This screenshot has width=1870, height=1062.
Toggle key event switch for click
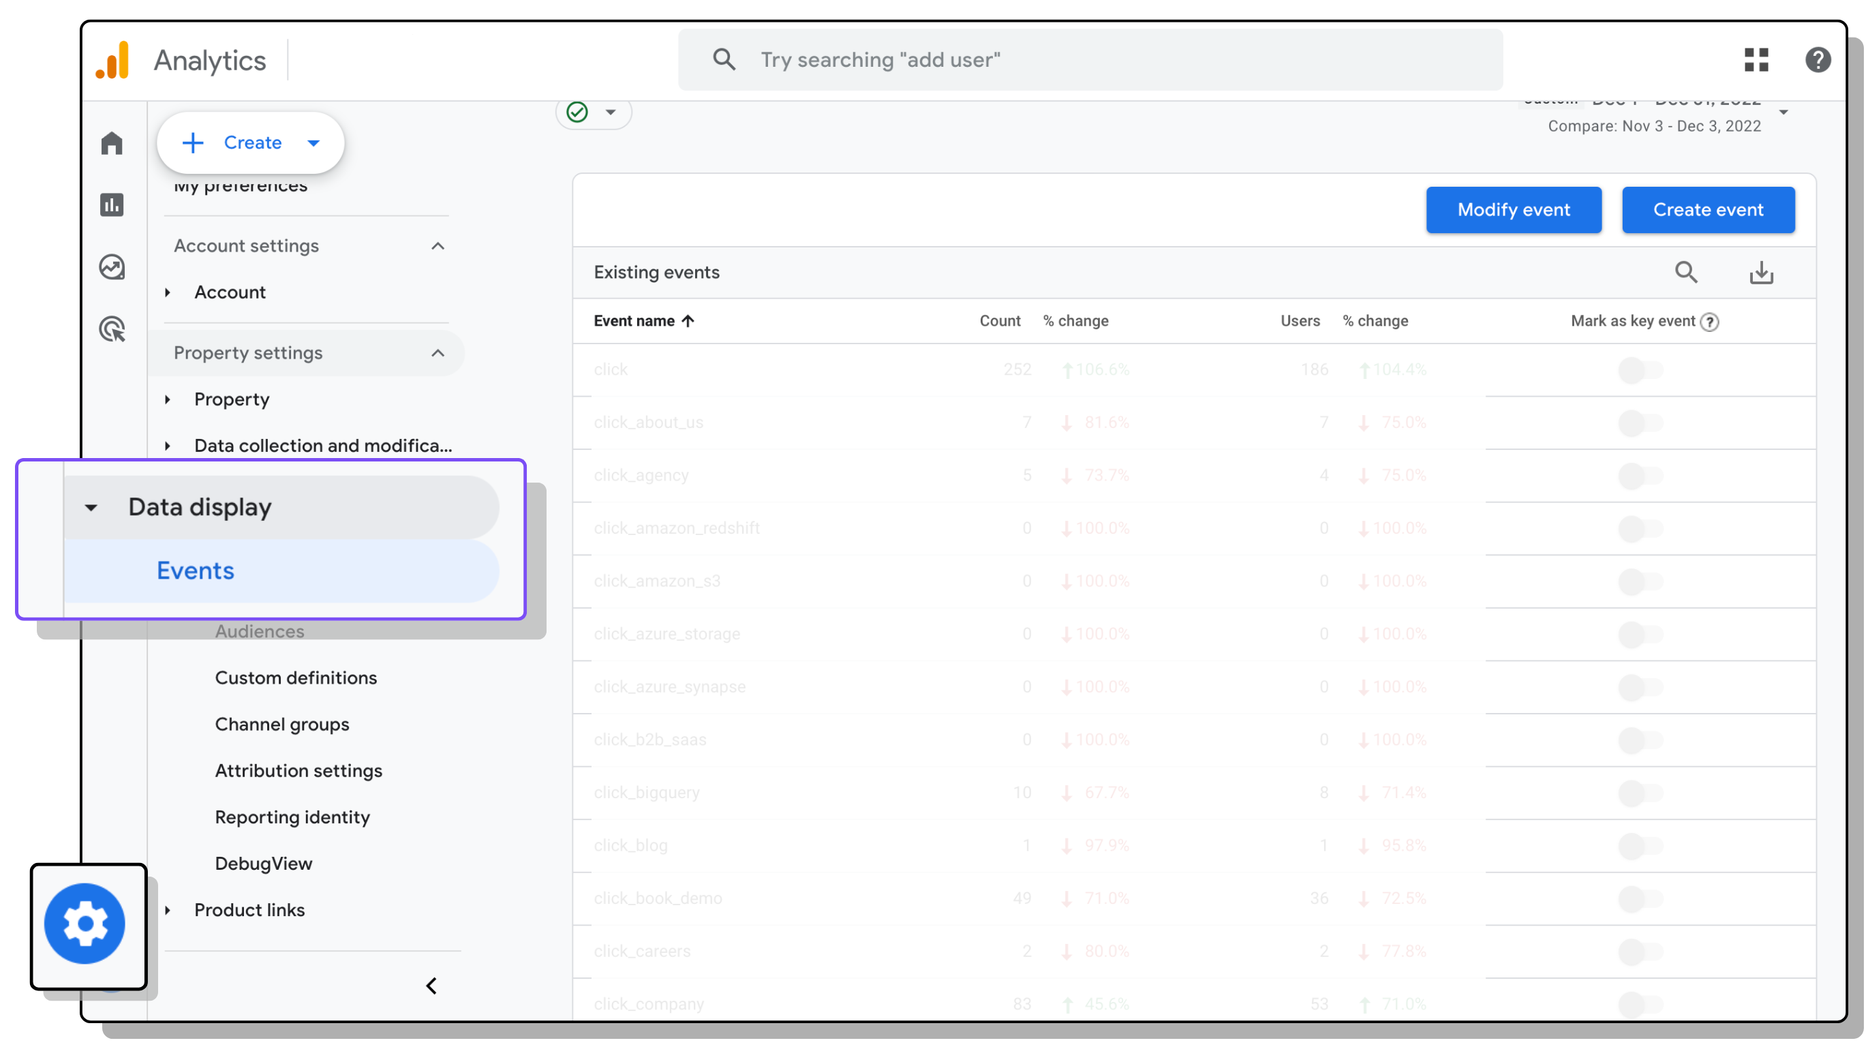pyautogui.click(x=1640, y=370)
